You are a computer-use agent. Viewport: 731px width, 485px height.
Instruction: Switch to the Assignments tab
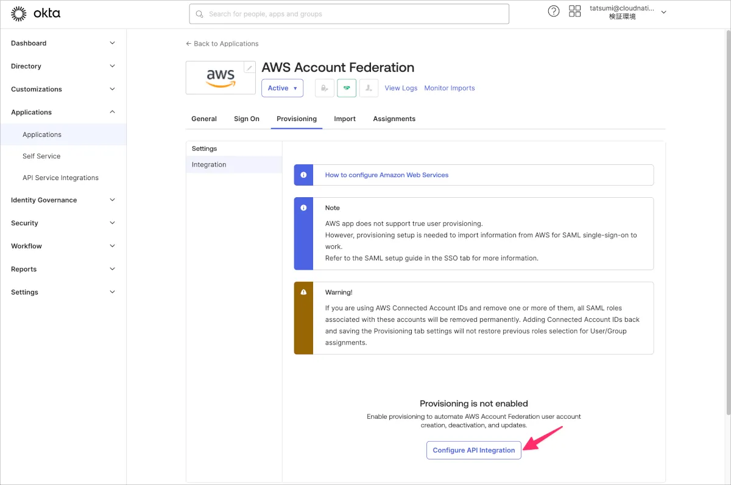click(x=394, y=119)
